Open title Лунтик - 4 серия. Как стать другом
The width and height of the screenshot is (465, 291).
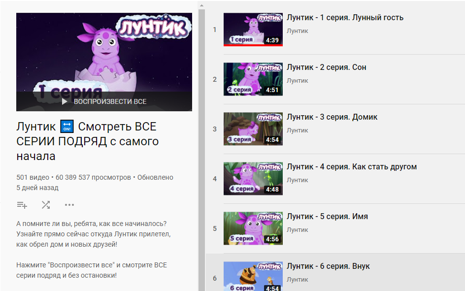pos(351,167)
